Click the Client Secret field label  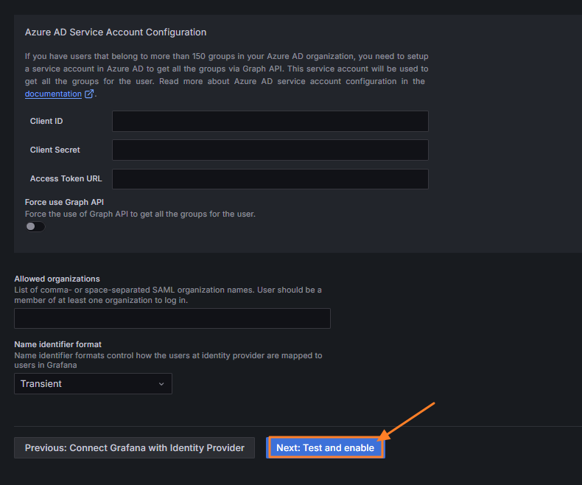tap(55, 150)
